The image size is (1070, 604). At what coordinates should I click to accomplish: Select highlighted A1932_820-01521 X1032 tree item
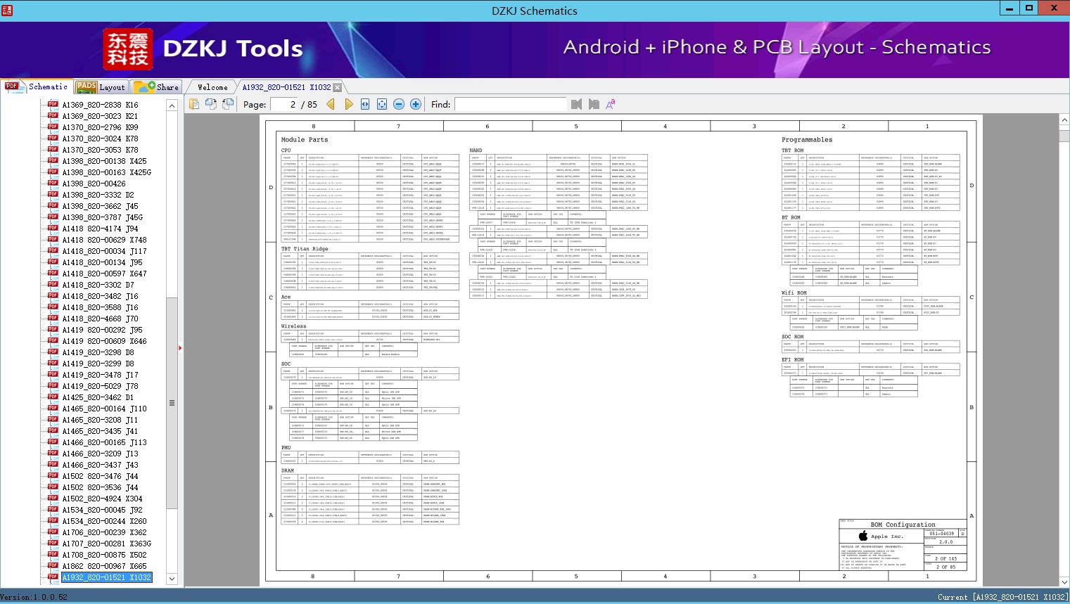pos(106,577)
